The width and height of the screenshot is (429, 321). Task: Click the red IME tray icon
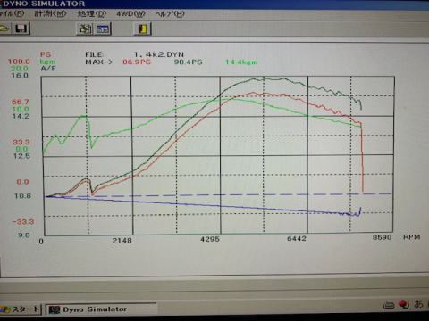[x=404, y=304]
